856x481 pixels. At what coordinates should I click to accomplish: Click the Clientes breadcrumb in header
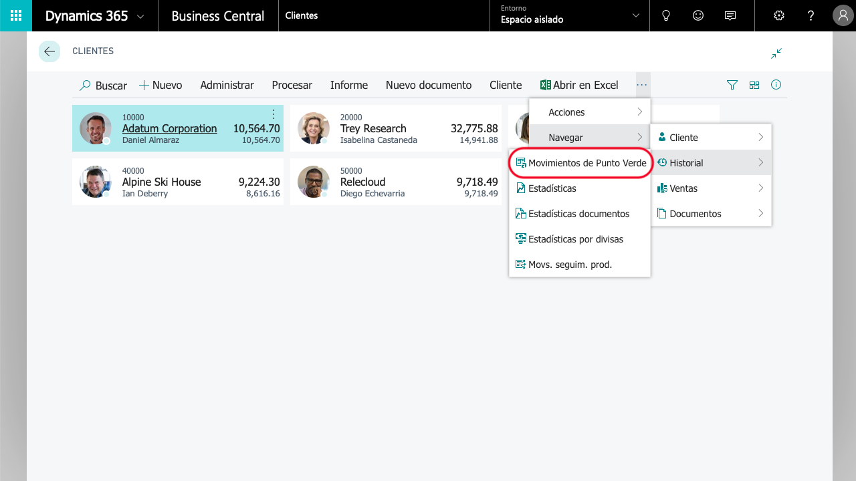point(302,15)
